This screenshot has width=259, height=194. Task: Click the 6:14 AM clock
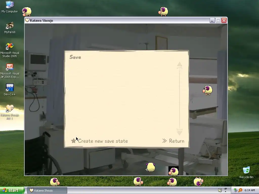click(x=250, y=190)
